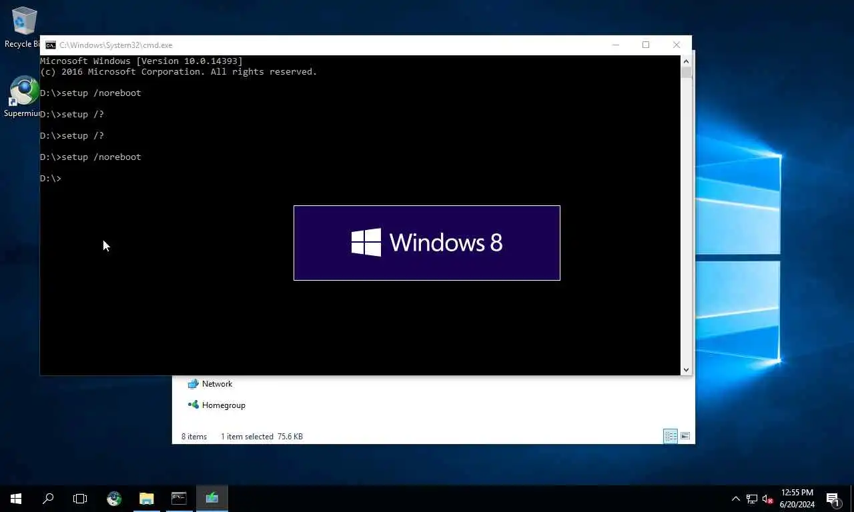Open Action Center notifications
Viewport: 854px width, 512px height.
(833, 499)
